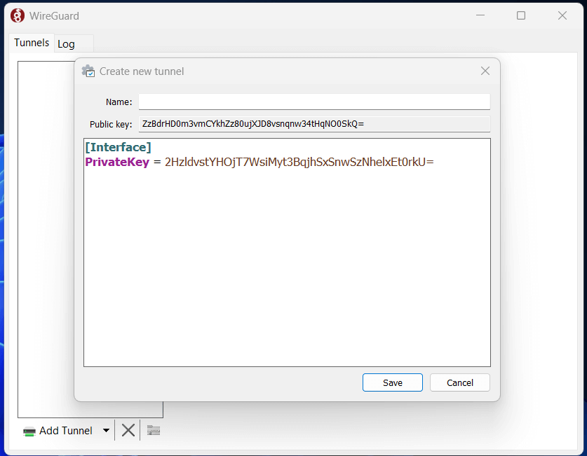Click the gear icon beside Create new tunnel
587x456 pixels.
tap(88, 71)
